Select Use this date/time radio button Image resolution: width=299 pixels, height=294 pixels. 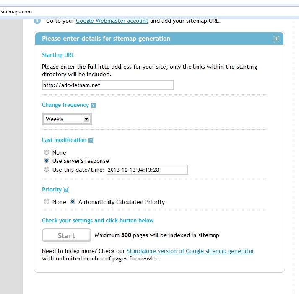tap(47, 169)
